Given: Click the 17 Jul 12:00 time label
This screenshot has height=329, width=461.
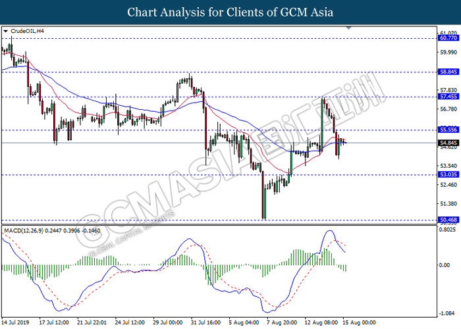Looking at the screenshot, I should 54,322.
